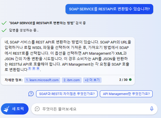Click citation footnote 2 in answer
The width and height of the screenshot is (161, 118).
34,68
